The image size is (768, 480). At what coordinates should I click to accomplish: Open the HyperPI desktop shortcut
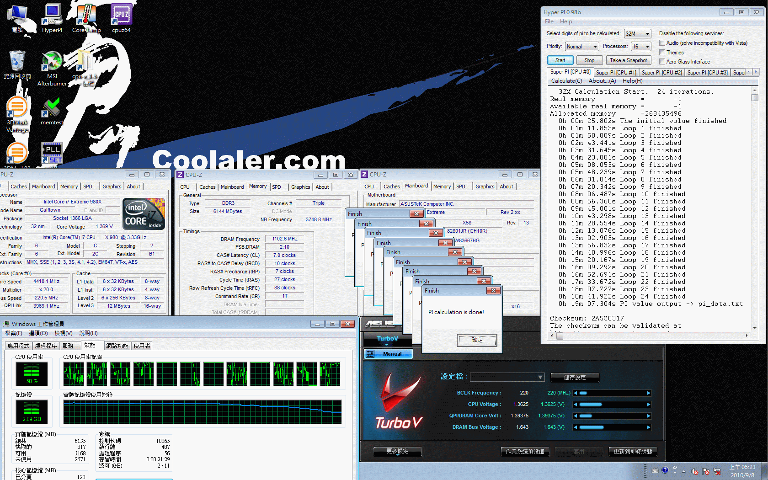(52, 18)
